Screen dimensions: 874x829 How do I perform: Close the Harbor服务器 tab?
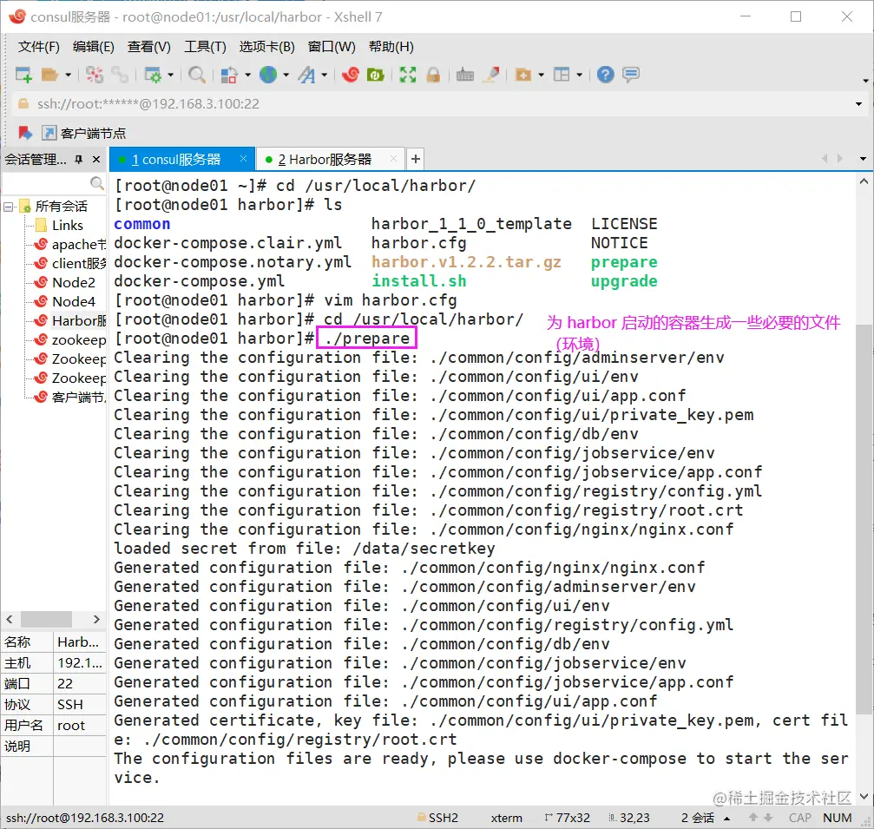(393, 159)
